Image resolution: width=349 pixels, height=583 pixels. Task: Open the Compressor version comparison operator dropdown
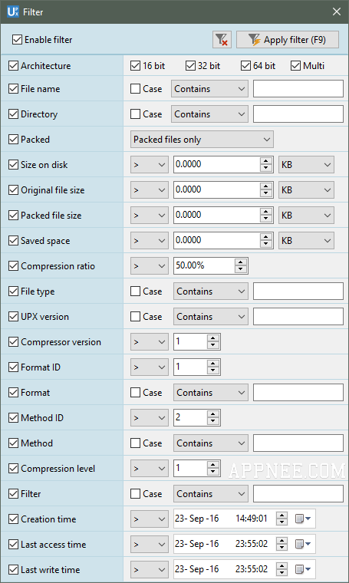tap(150, 341)
